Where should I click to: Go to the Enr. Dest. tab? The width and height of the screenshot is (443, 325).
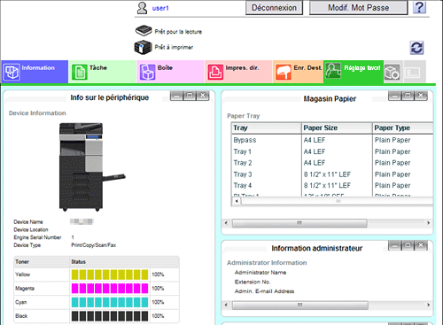click(299, 72)
